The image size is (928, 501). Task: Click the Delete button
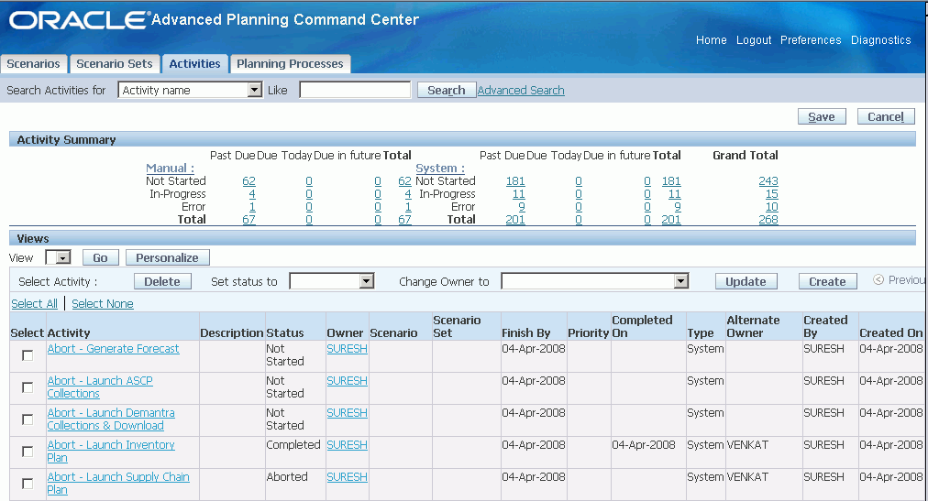click(x=162, y=281)
